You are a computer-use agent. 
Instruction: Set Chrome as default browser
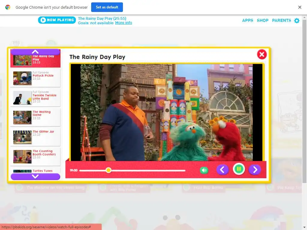107,7
